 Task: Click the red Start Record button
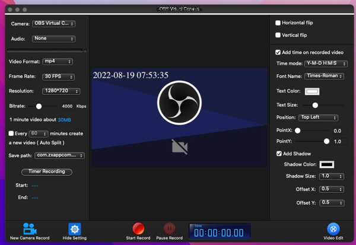pos(138,228)
